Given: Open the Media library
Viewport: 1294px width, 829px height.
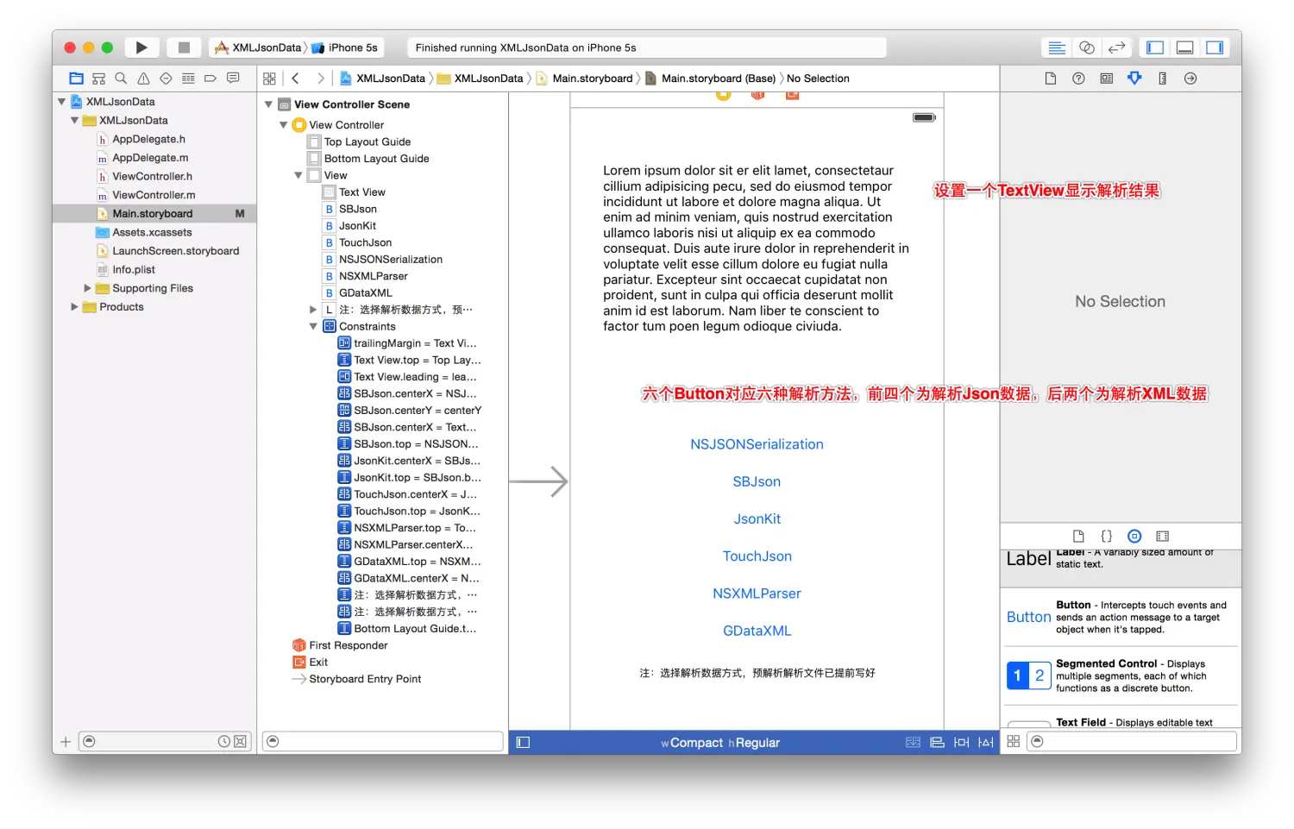Looking at the screenshot, I should click(x=1163, y=536).
